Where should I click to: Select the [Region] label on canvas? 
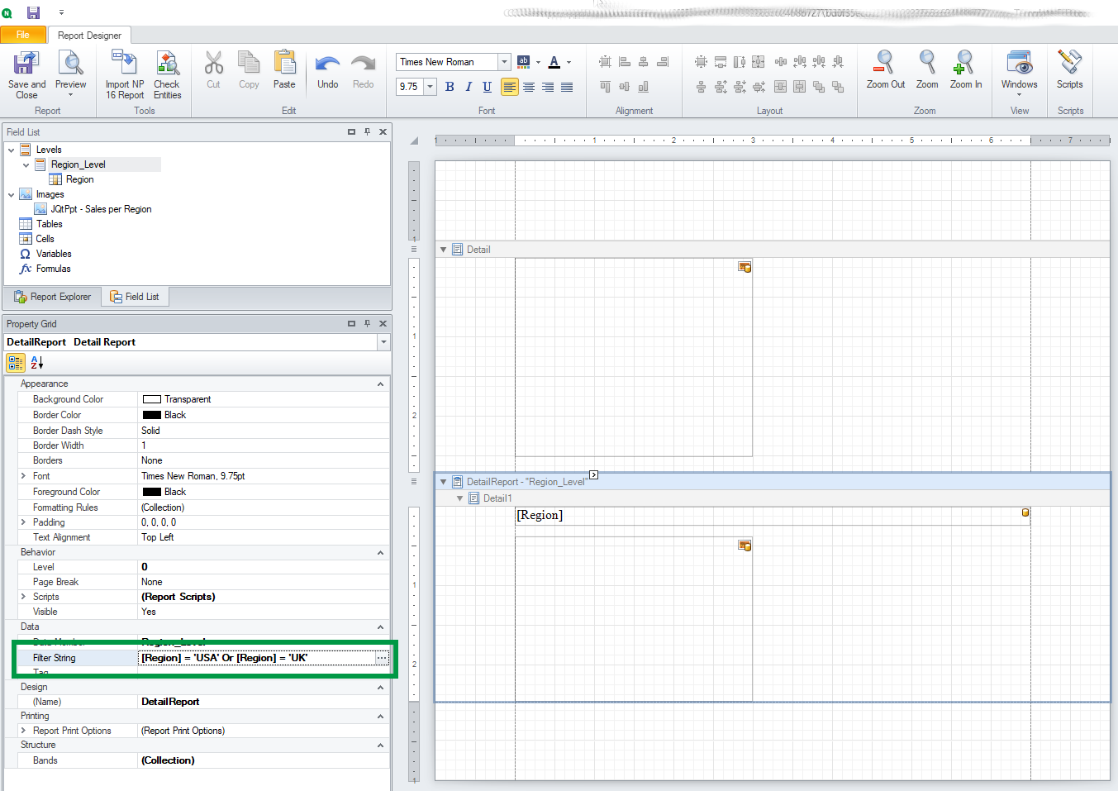click(x=773, y=515)
